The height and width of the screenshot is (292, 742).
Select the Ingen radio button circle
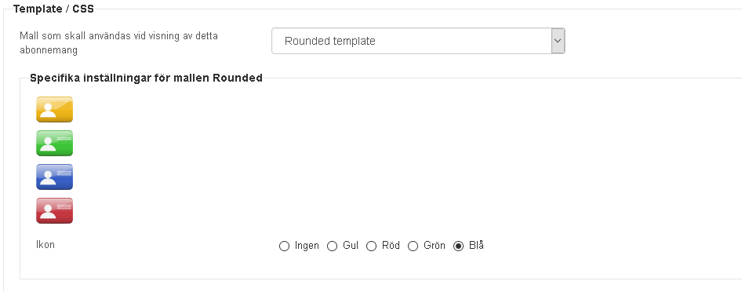click(x=284, y=246)
